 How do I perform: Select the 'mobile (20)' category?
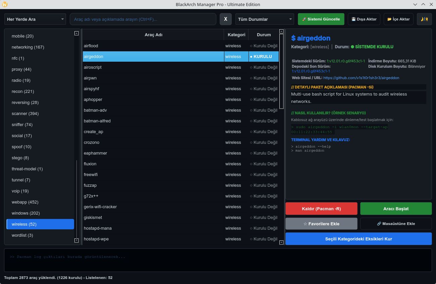(40, 36)
